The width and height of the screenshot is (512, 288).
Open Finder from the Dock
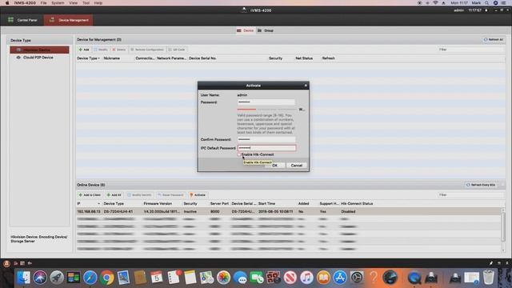coord(23,278)
